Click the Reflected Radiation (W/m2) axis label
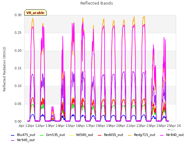The image size is (194, 146). [4, 69]
